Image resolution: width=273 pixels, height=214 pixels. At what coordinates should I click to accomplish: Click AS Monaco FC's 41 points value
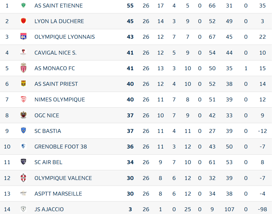pyautogui.click(x=130, y=68)
